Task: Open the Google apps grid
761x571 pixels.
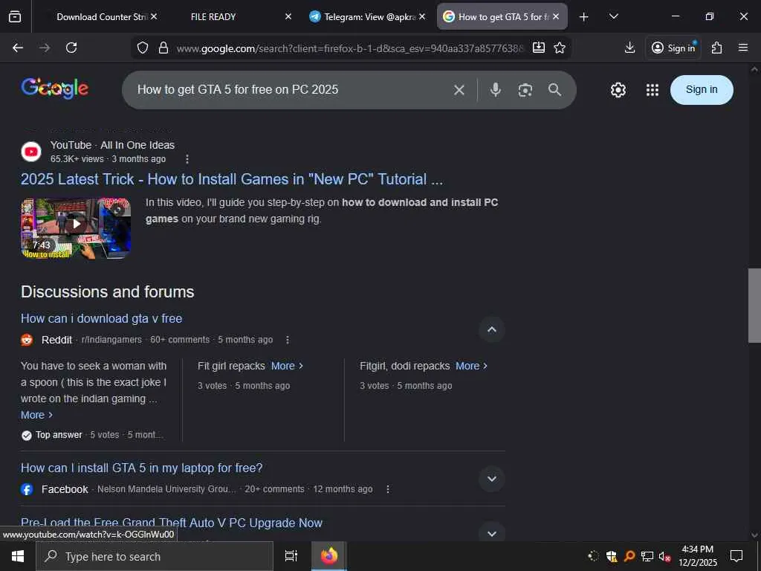Action: coord(652,90)
